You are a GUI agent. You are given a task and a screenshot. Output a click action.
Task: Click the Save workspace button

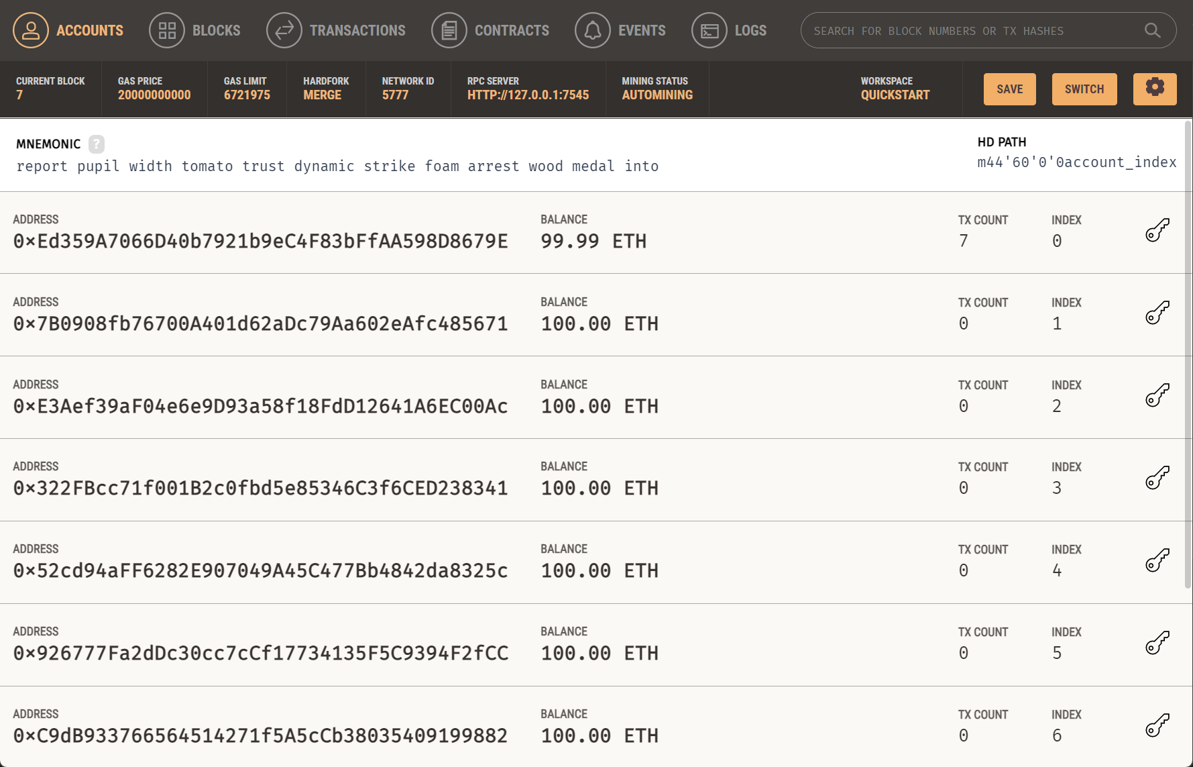point(1010,89)
